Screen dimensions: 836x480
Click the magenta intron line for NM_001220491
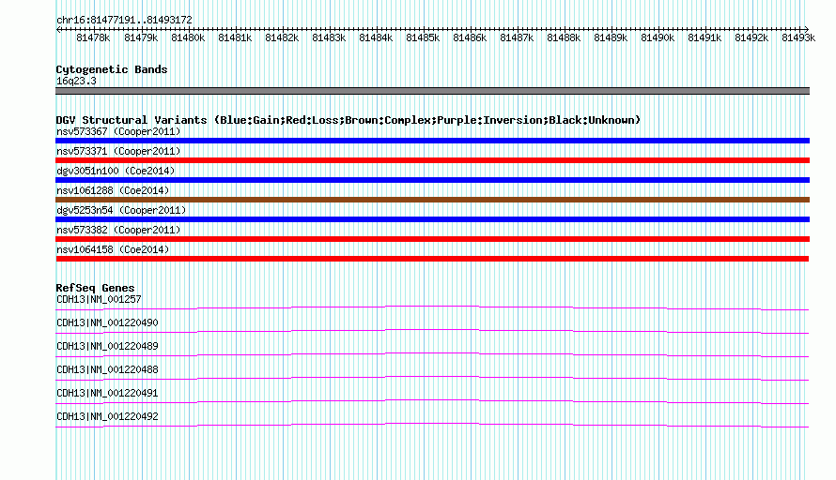tap(432, 401)
